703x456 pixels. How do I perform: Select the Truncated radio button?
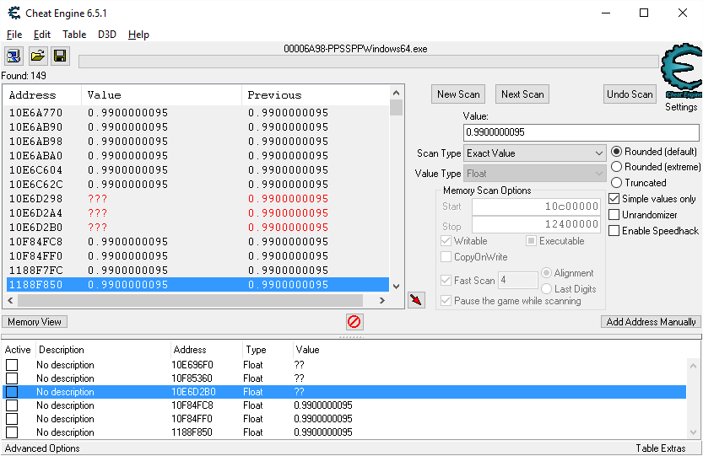[617, 183]
